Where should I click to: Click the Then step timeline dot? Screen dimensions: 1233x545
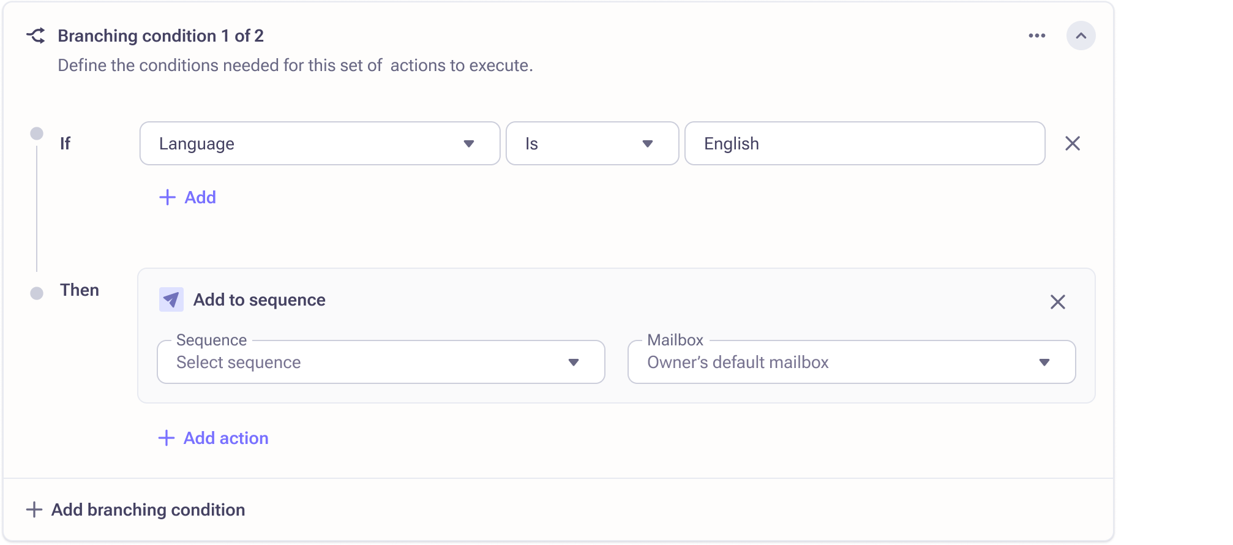(37, 293)
